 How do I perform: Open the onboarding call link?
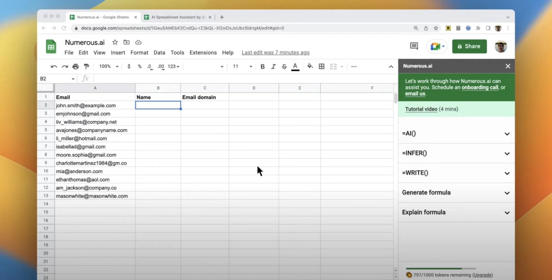(480, 87)
